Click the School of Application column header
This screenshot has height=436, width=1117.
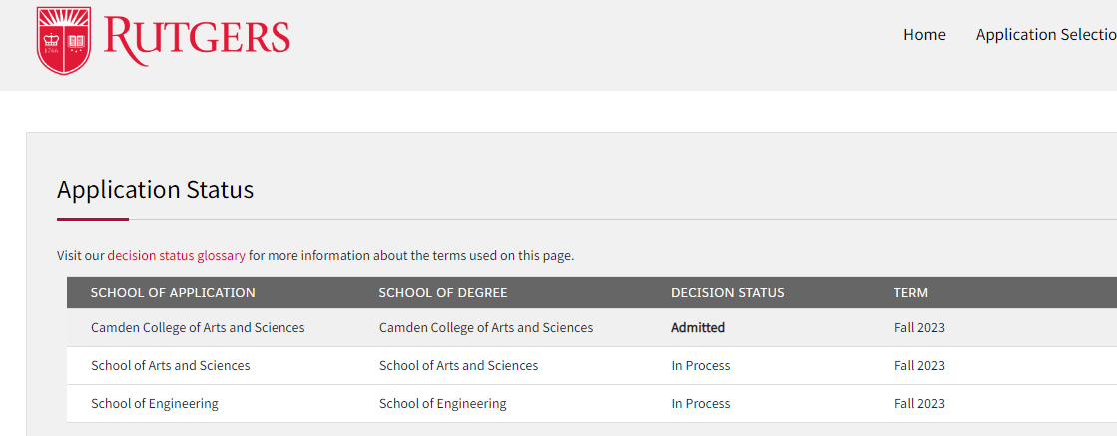coord(173,292)
